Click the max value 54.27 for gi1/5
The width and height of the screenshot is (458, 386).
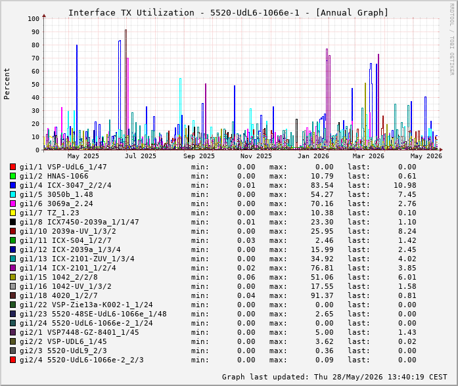(x=322, y=194)
